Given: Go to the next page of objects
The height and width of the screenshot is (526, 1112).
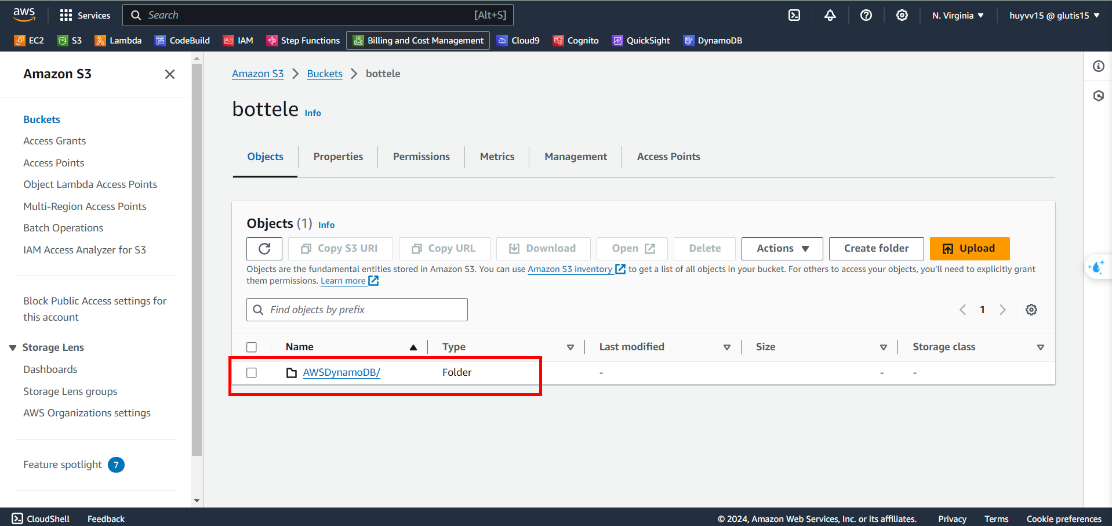Looking at the screenshot, I should tap(1002, 310).
